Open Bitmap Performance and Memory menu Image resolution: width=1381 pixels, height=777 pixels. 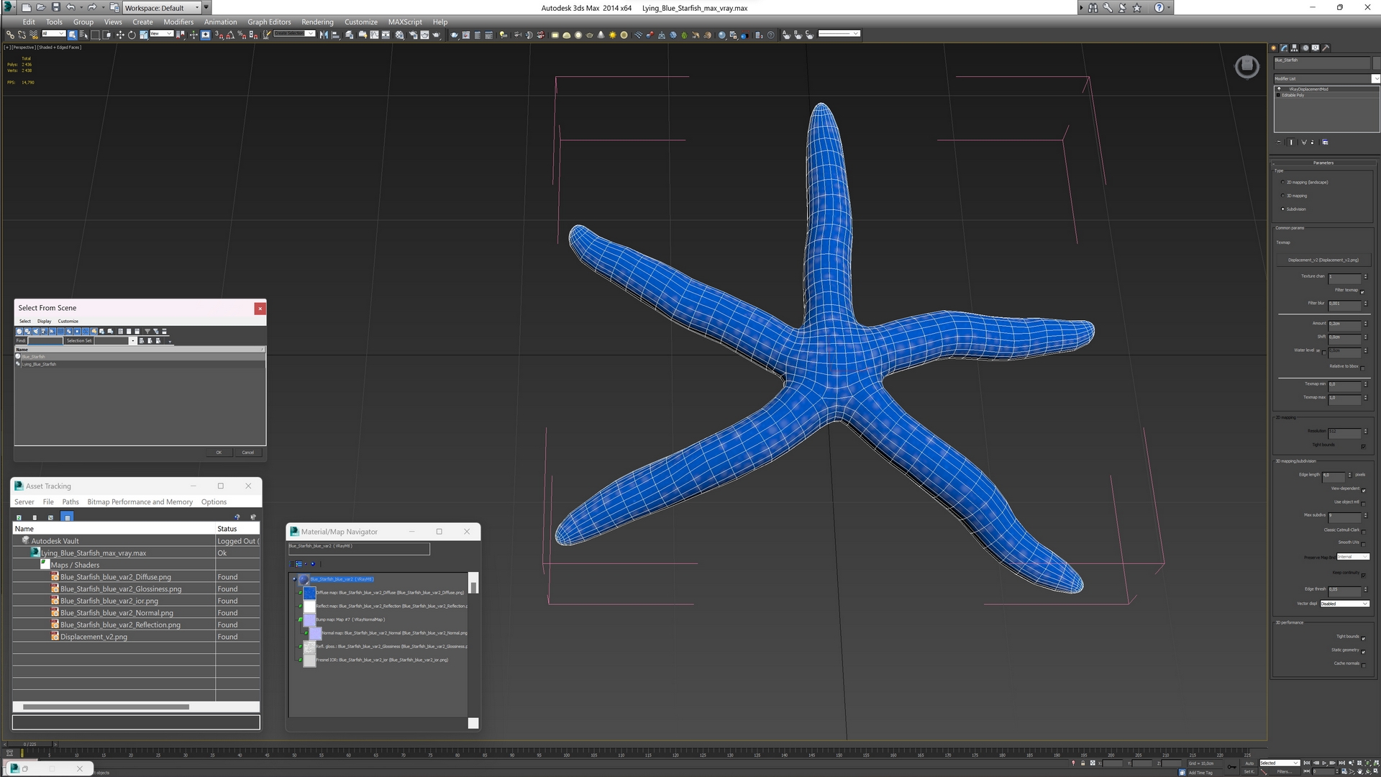[140, 502]
